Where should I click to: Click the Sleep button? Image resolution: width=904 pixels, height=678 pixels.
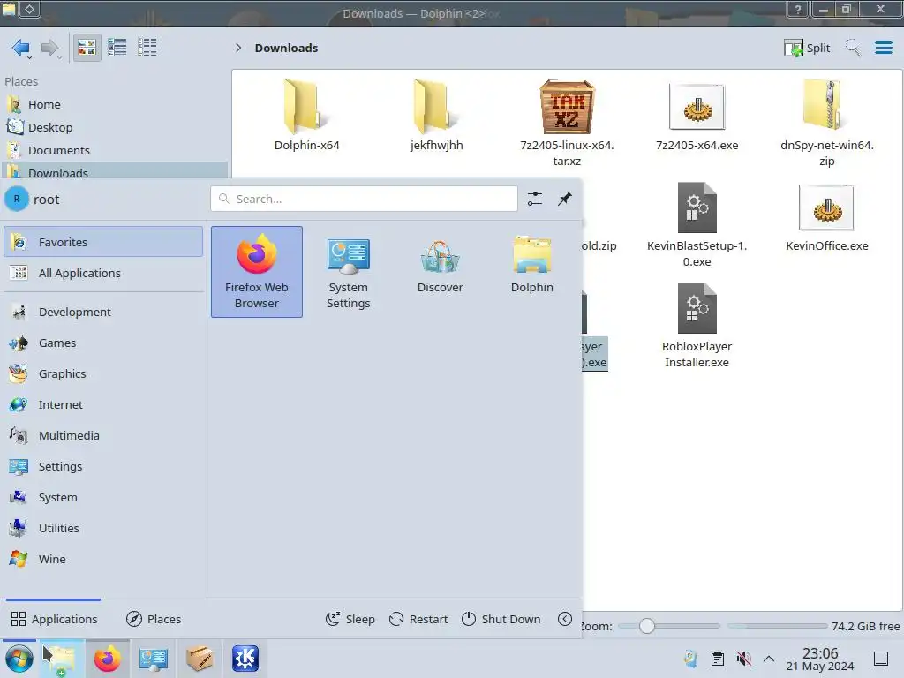pos(350,619)
